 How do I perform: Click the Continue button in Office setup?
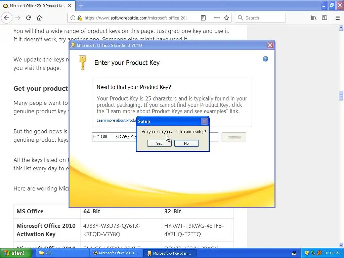[x=234, y=137]
